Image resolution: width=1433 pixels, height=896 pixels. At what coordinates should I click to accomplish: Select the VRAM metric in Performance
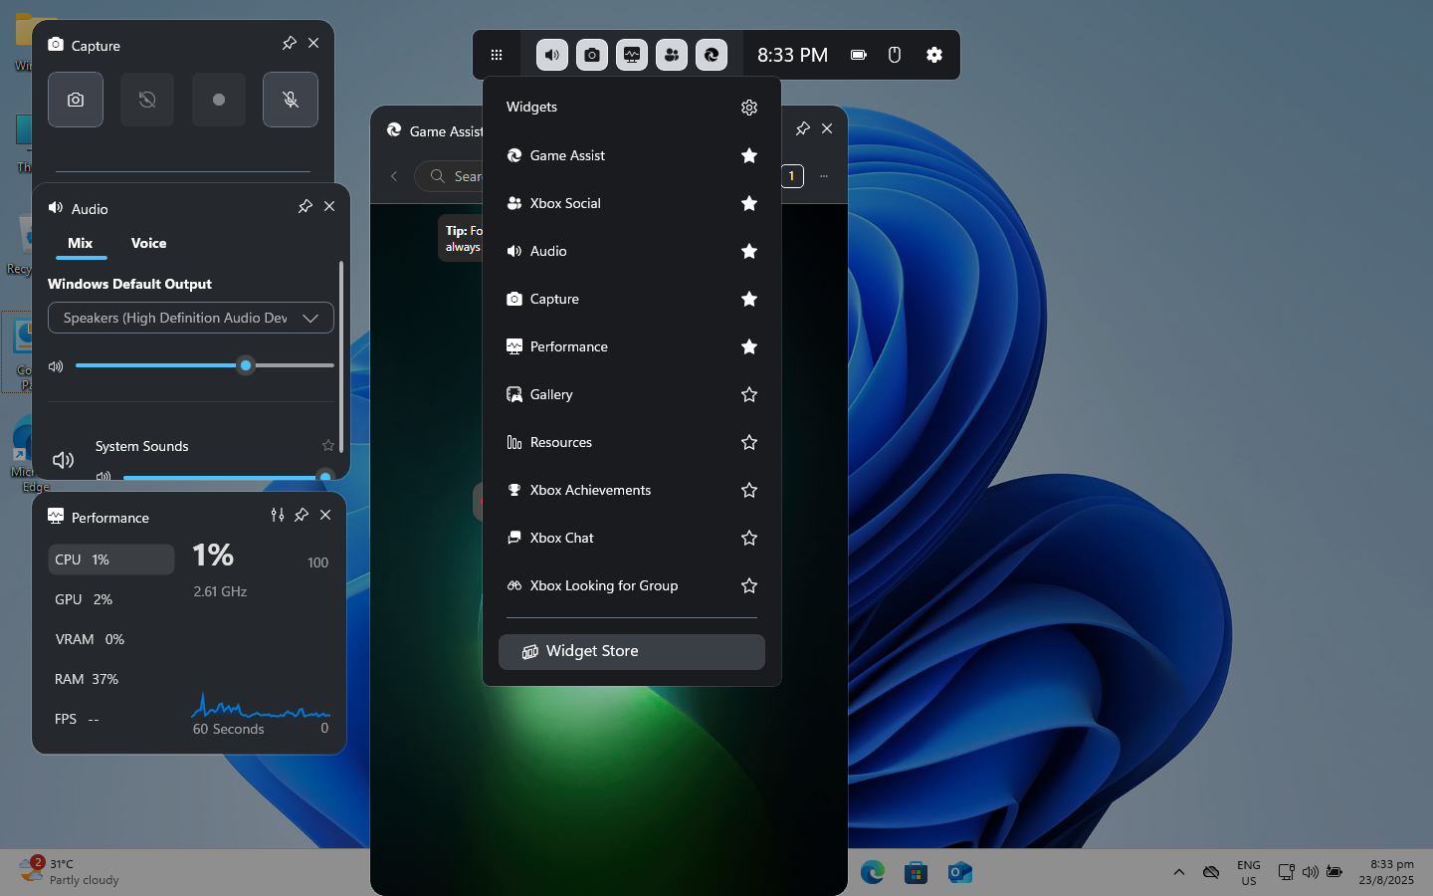(x=111, y=639)
